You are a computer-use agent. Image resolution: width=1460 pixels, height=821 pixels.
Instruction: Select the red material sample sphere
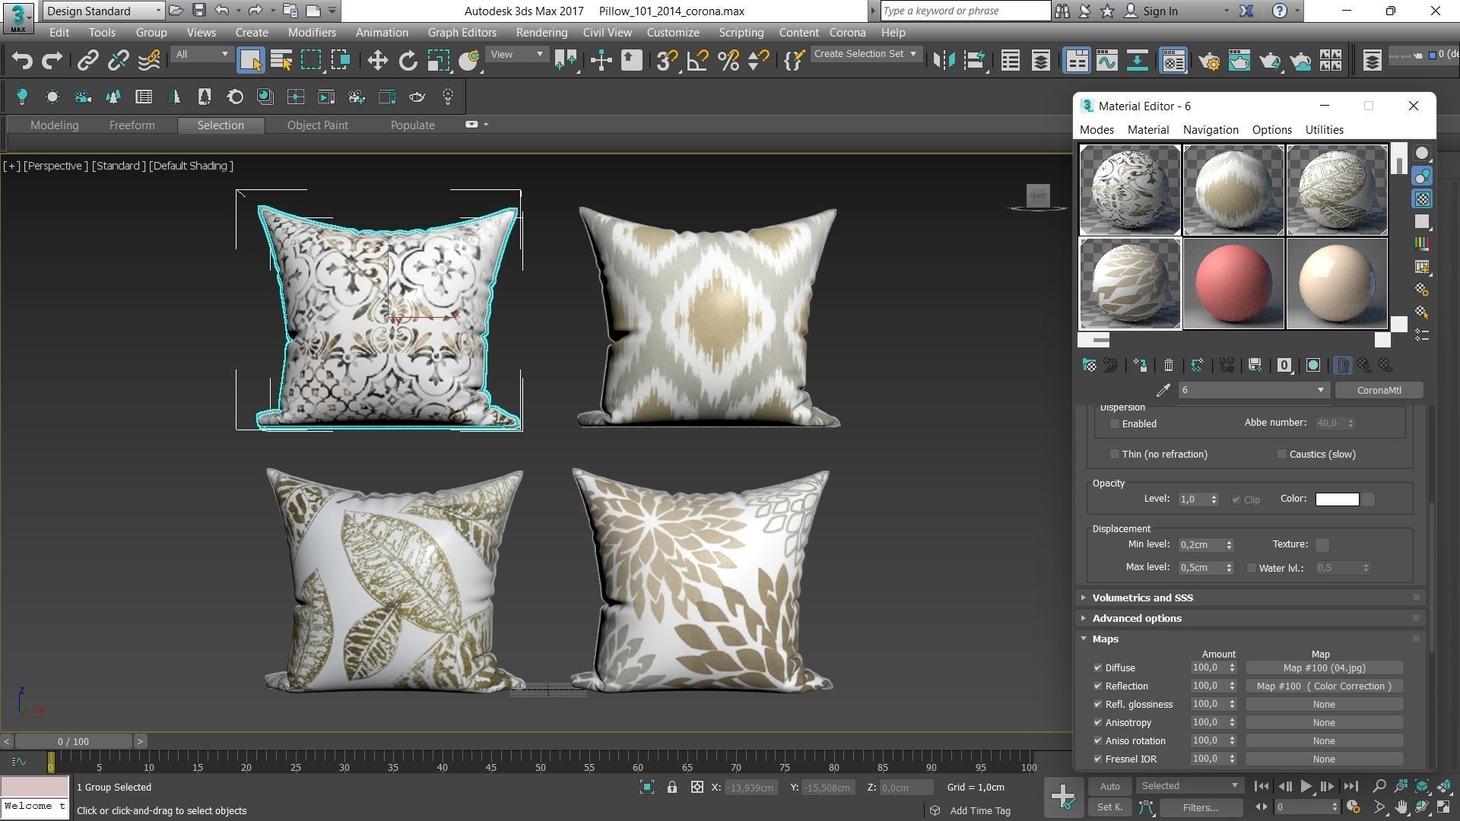coord(1233,284)
